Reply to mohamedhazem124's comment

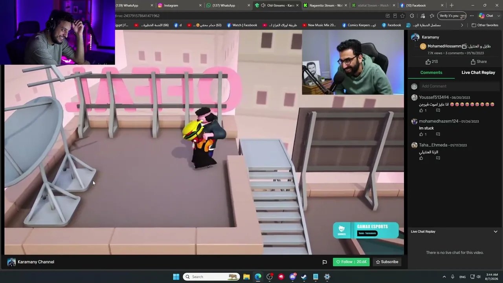tap(438, 134)
